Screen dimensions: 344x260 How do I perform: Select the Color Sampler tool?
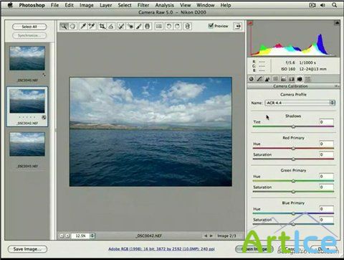[92, 26]
